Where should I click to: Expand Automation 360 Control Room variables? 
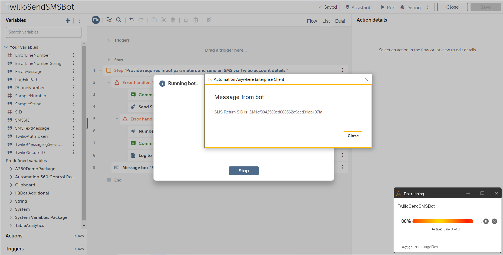click(x=11, y=177)
